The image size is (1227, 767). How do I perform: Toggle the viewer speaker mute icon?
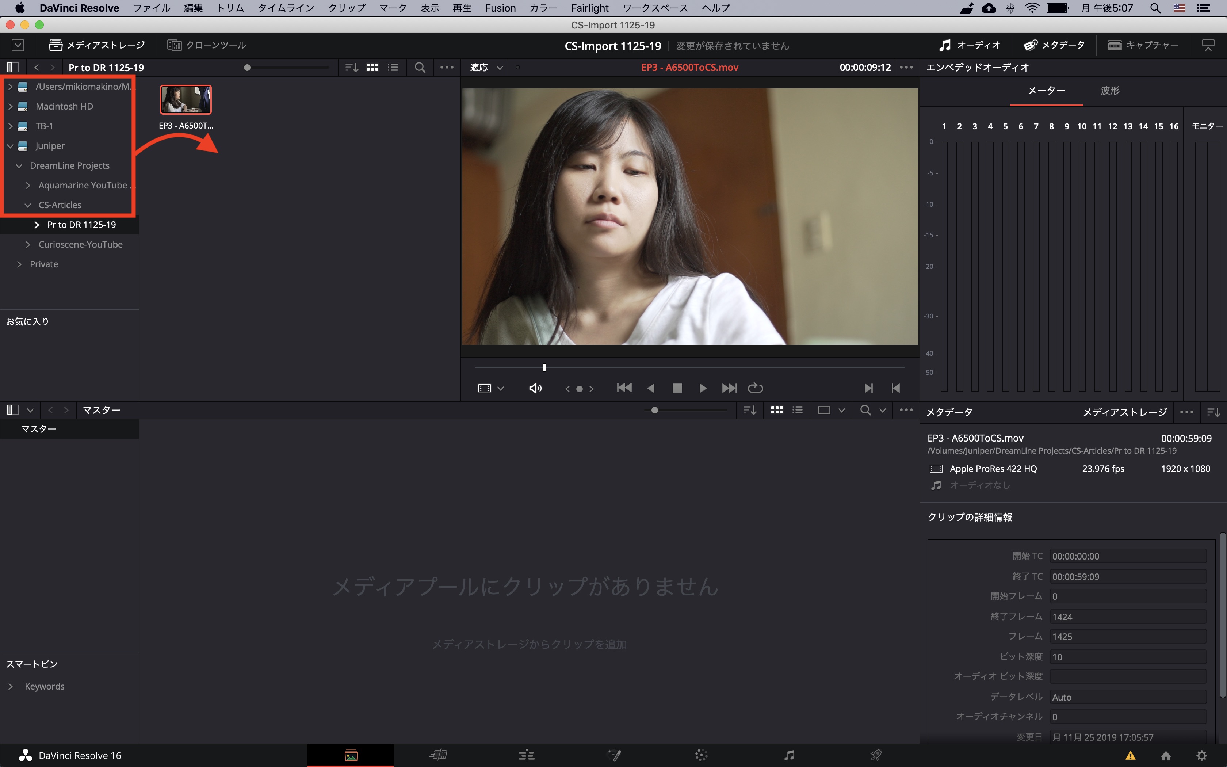pos(535,388)
